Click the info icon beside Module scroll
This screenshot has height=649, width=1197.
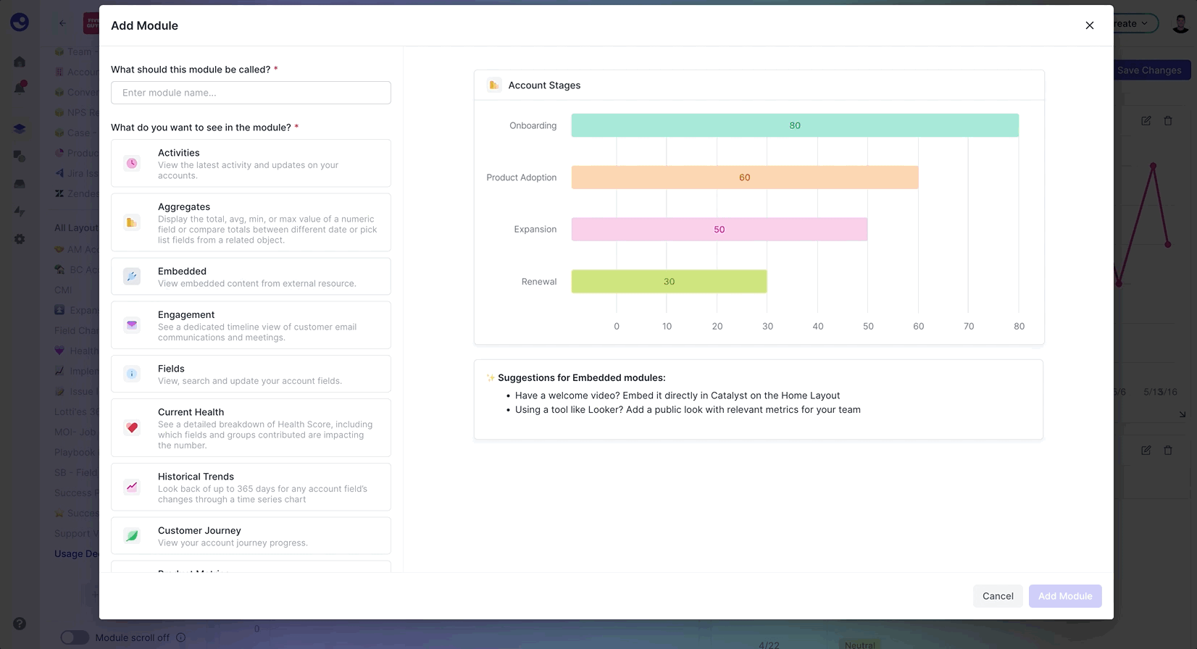pos(181,637)
